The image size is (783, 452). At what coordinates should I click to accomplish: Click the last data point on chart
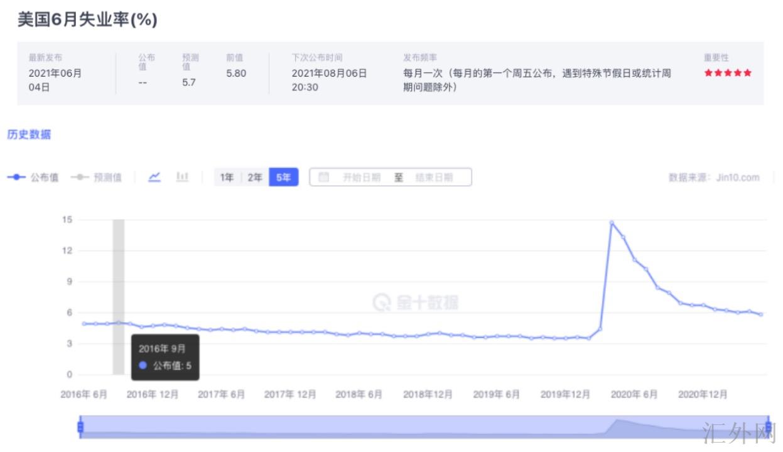760,315
